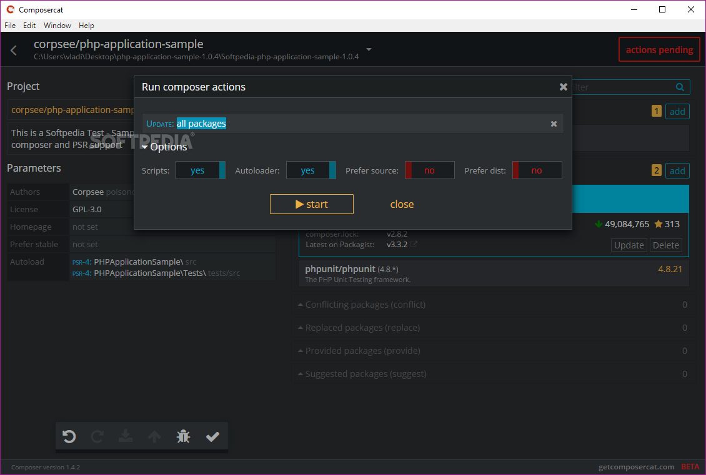The image size is (706, 475).
Task: Collapse the Options section
Action: coord(165,147)
